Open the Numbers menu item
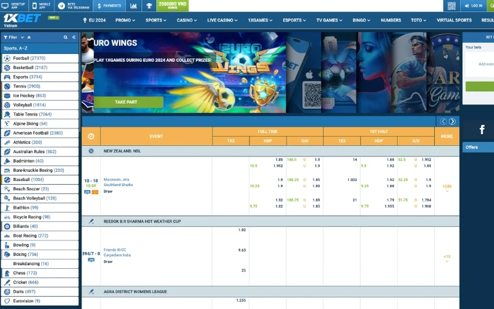494x309 pixels. pos(391,20)
